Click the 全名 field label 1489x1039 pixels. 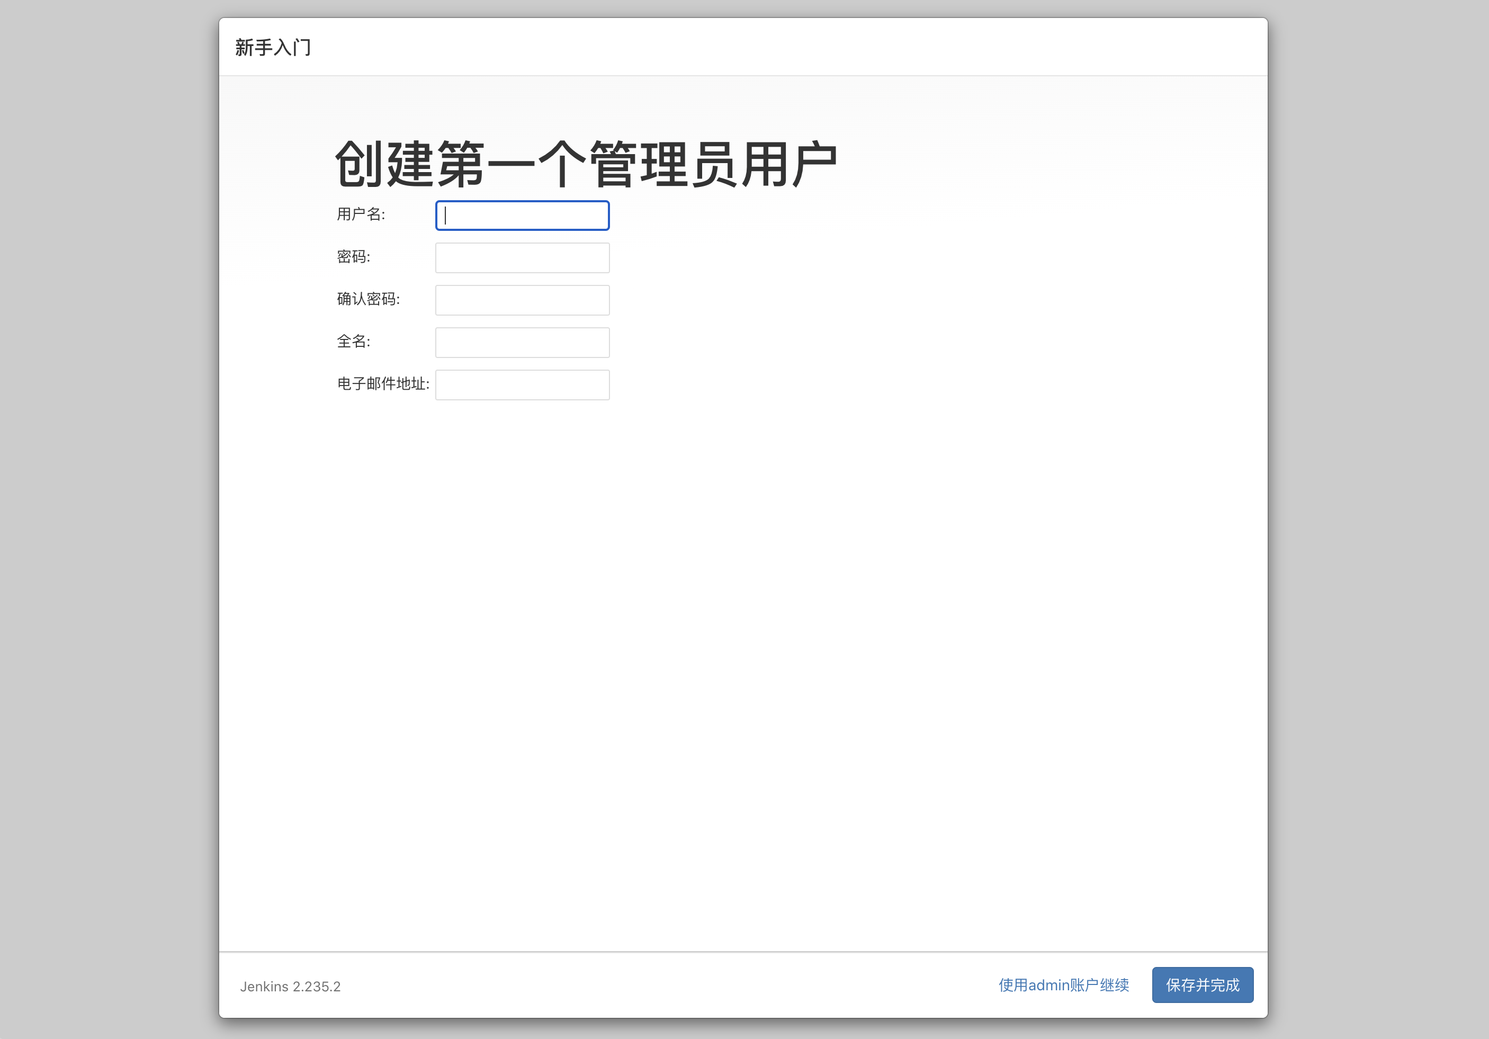(x=353, y=342)
